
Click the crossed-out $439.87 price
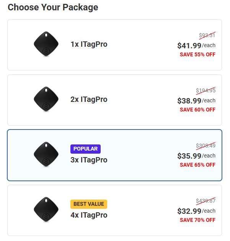[206, 201]
